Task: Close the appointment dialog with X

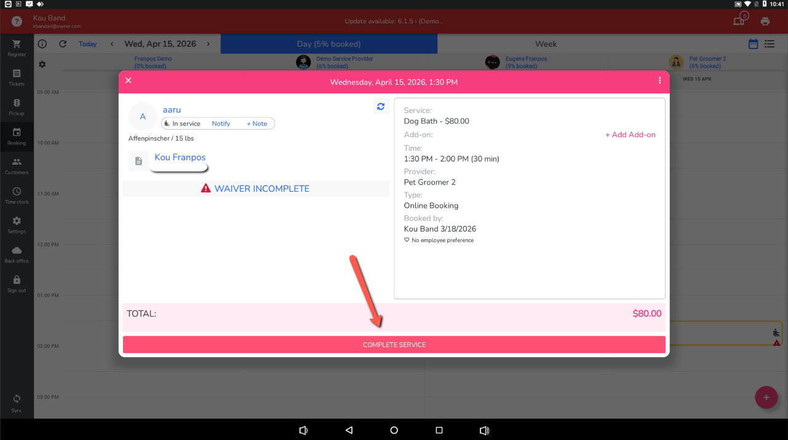Action: pyautogui.click(x=129, y=81)
